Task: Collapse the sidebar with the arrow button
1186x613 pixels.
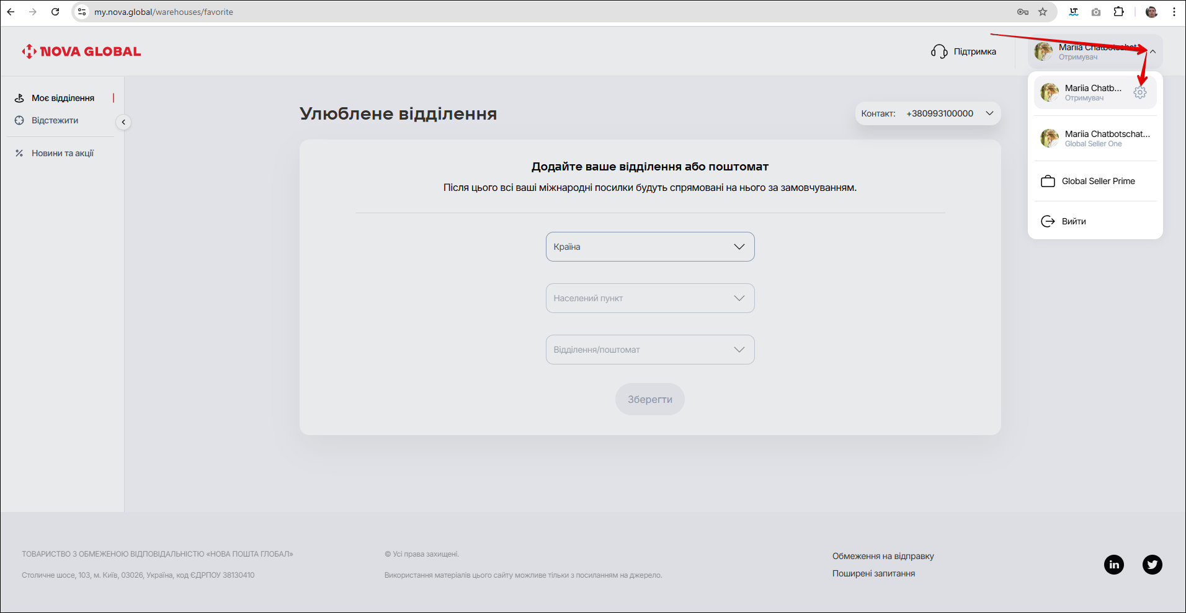Action: point(123,122)
